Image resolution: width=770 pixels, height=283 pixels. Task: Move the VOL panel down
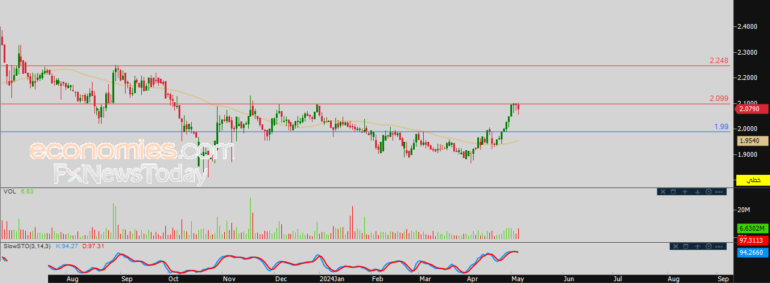click(697, 192)
